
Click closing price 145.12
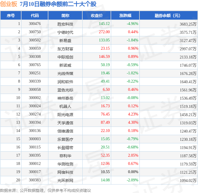click(104, 24)
